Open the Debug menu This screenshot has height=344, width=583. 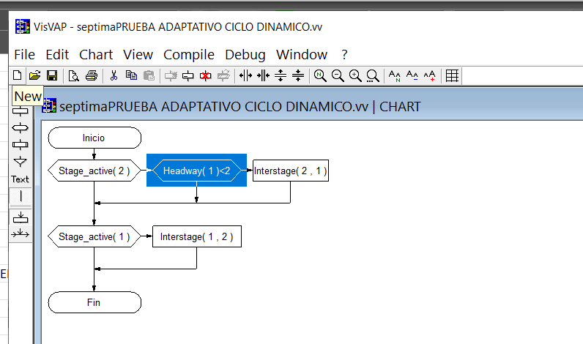245,55
